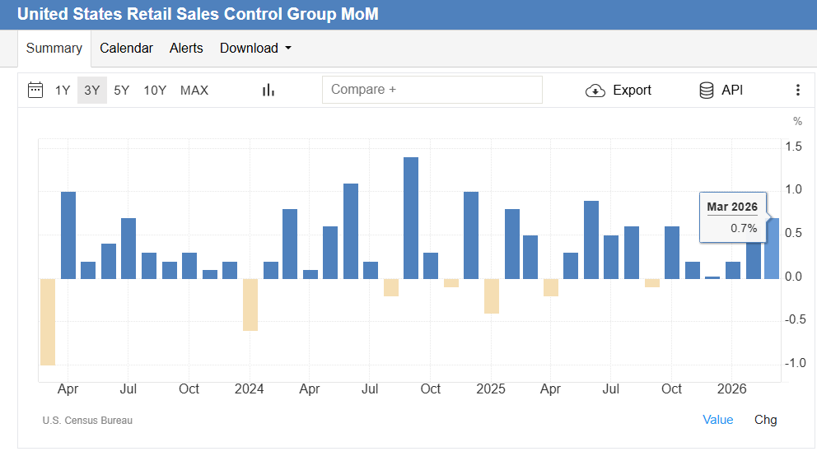Click the negative January 2024 bar
Image resolution: width=817 pixels, height=456 pixels.
250,305
